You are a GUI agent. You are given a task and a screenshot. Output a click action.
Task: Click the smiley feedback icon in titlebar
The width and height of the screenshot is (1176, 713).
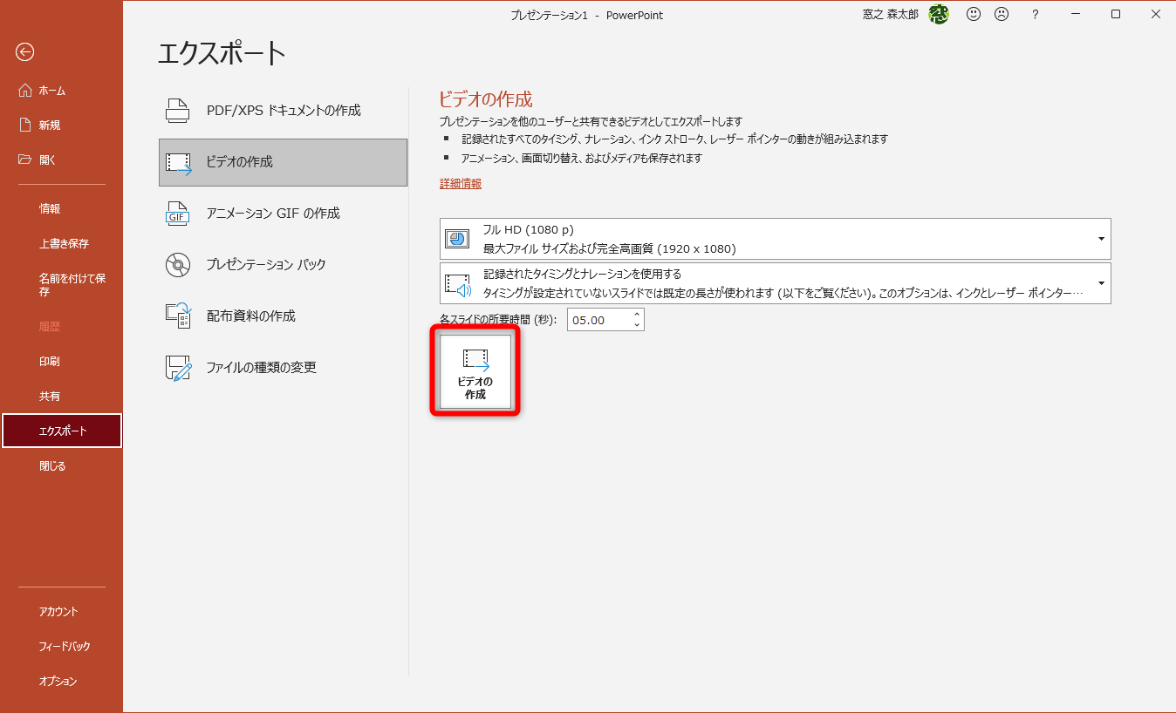[974, 14]
